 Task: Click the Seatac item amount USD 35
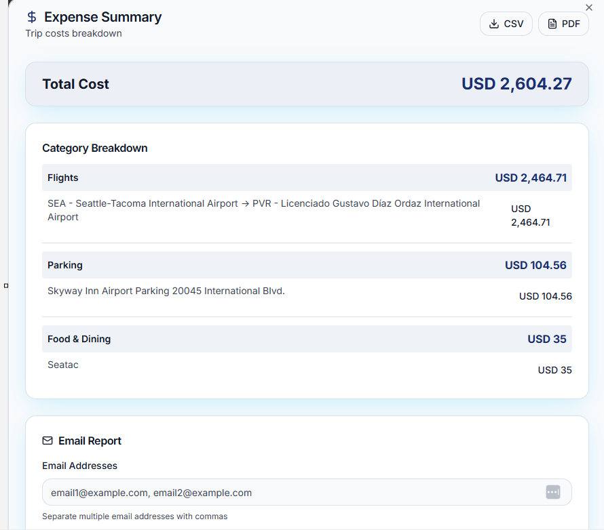click(x=554, y=370)
